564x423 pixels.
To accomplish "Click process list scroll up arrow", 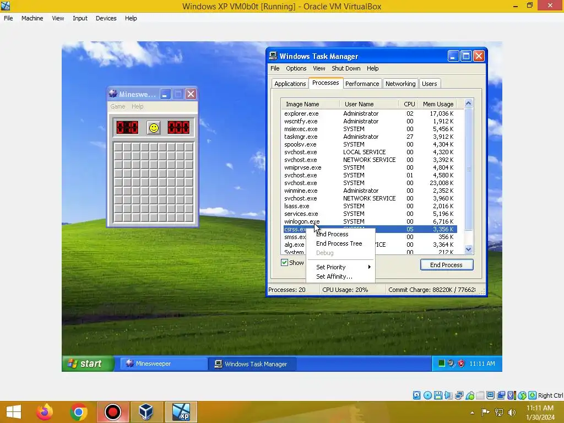I will pos(468,104).
